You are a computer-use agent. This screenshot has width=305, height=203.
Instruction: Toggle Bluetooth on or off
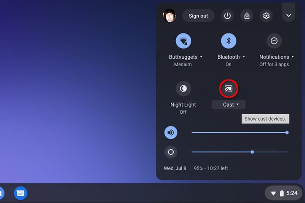coord(229,41)
